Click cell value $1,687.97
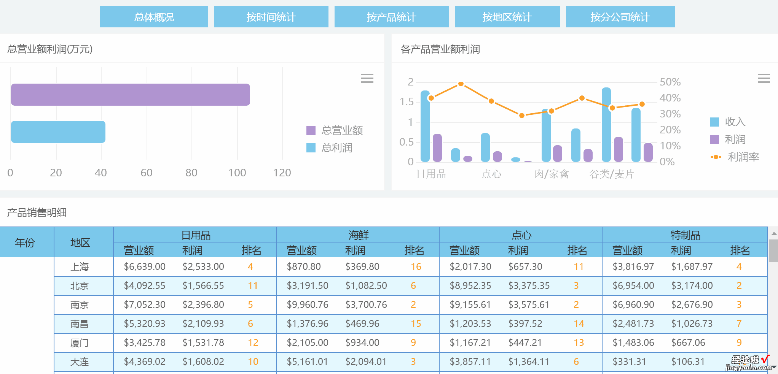 [692, 267]
